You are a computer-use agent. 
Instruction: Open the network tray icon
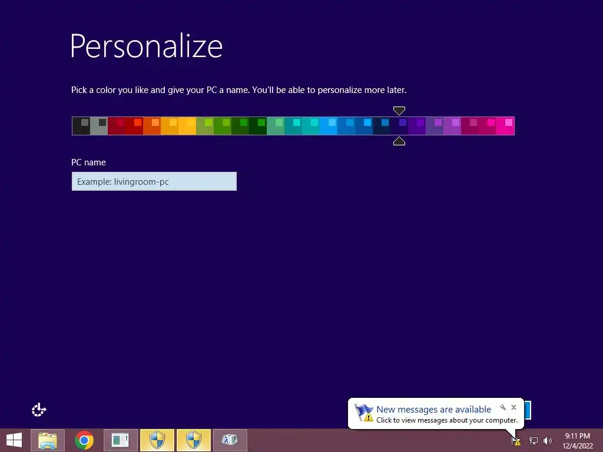tap(533, 441)
